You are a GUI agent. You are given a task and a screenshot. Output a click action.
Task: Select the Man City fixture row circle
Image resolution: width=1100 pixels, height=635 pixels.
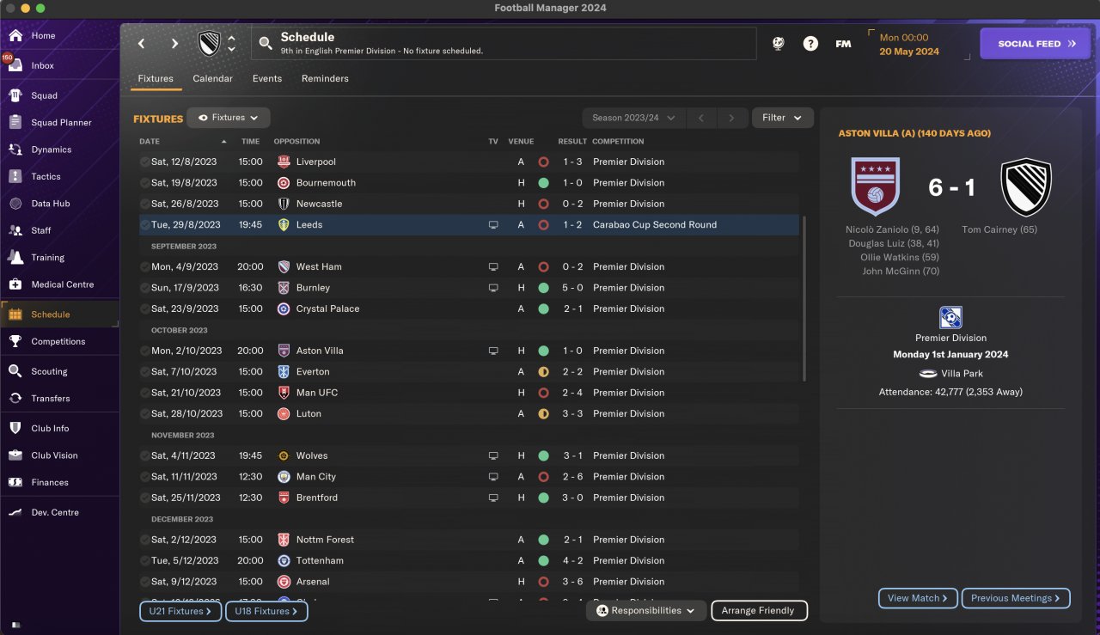coord(144,477)
